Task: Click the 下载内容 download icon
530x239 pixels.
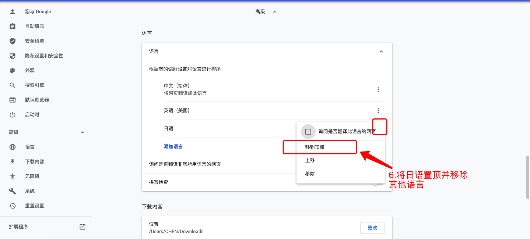Action: (12, 161)
